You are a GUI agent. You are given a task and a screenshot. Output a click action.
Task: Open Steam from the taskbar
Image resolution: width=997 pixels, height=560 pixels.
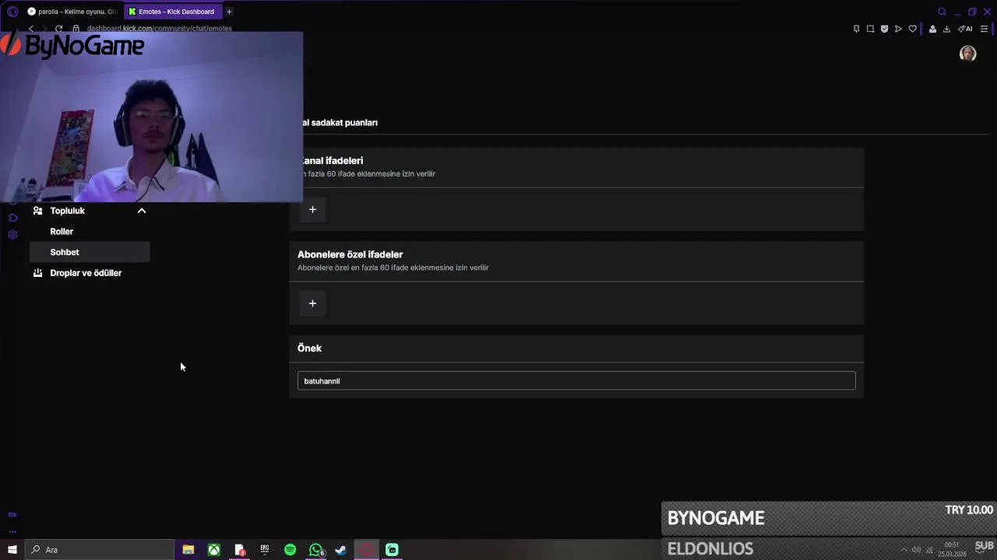coord(340,550)
